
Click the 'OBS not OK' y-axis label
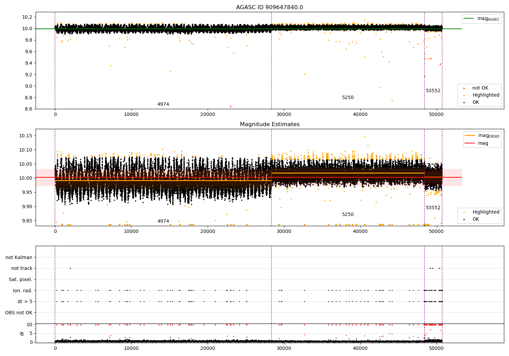pos(19,313)
